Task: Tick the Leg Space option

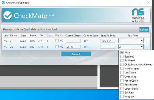Action: pyautogui.click(x=122, y=73)
